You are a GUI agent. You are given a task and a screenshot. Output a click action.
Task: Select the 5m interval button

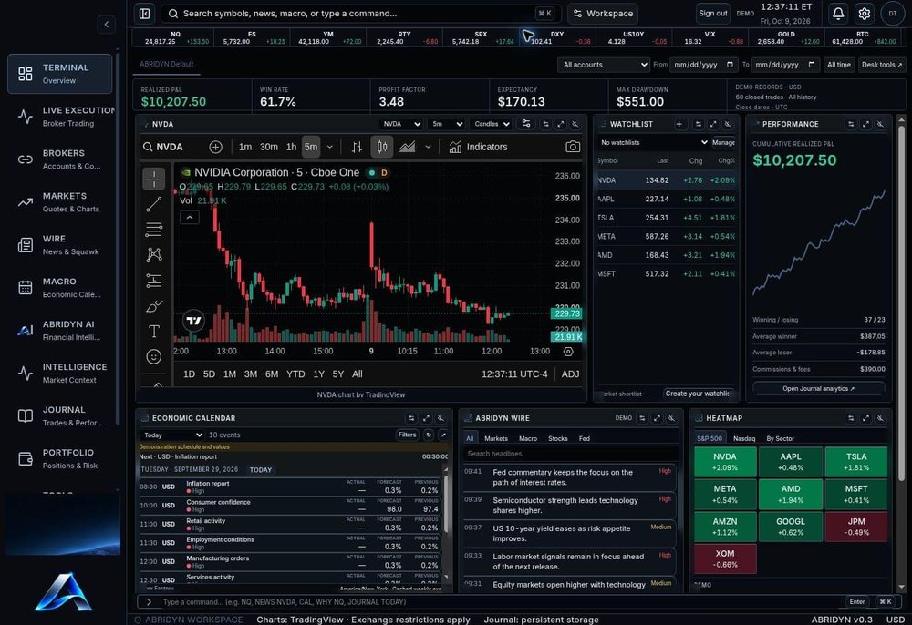[x=311, y=147]
